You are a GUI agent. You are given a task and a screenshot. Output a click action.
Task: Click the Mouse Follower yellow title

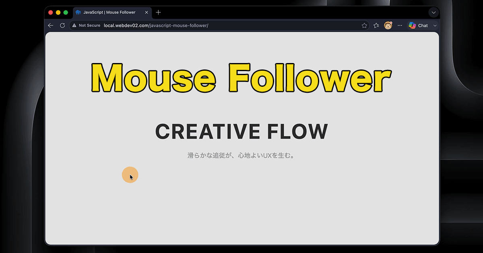[x=241, y=78]
